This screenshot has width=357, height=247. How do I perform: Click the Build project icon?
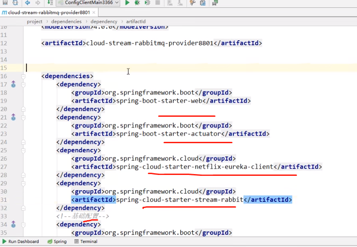(x=50, y=3)
